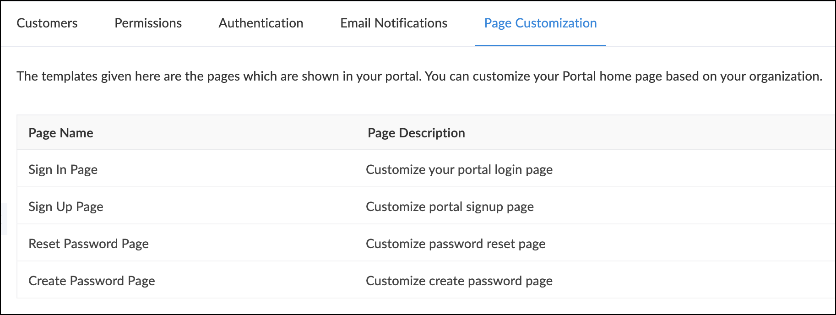Image resolution: width=836 pixels, height=315 pixels.
Task: Click the Page Name column header
Action: click(61, 133)
